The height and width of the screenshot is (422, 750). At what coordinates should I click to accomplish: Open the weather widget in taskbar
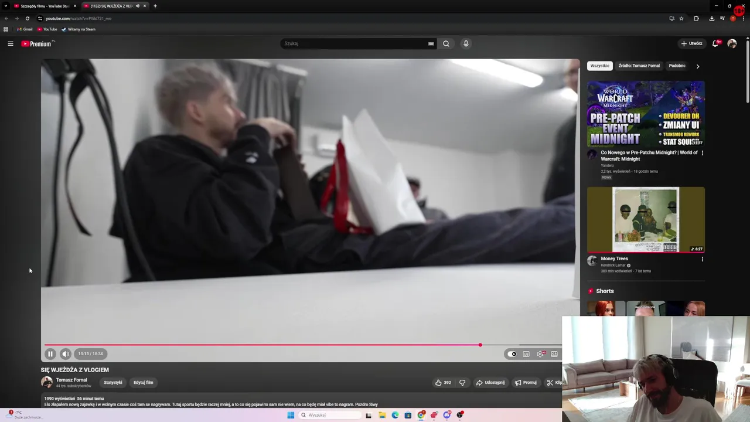25,415
